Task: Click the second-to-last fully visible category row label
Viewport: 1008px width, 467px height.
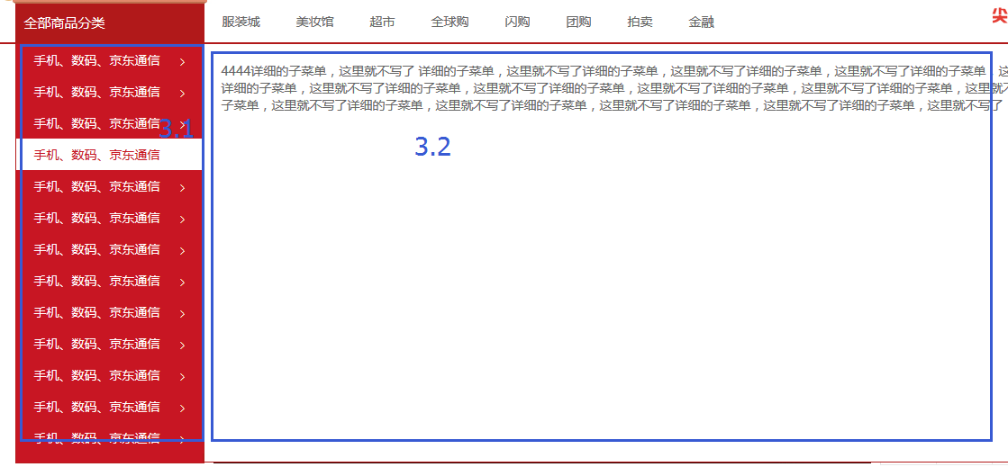Action: 97,375
